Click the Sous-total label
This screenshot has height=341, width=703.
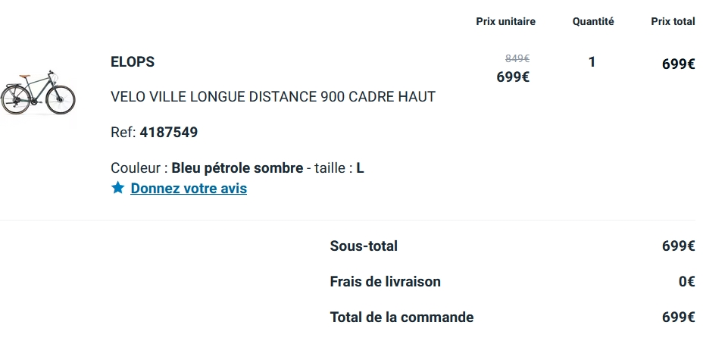coord(364,246)
